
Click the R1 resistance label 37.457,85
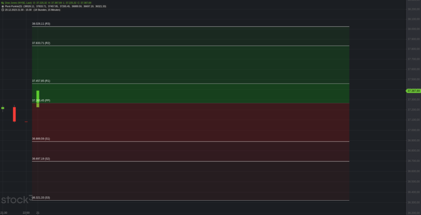pyautogui.click(x=41, y=81)
